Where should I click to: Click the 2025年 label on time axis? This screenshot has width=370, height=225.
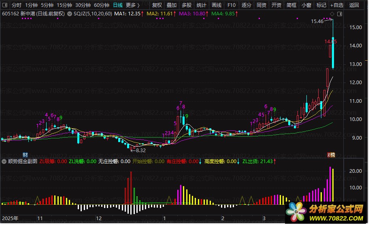click(x=10, y=219)
